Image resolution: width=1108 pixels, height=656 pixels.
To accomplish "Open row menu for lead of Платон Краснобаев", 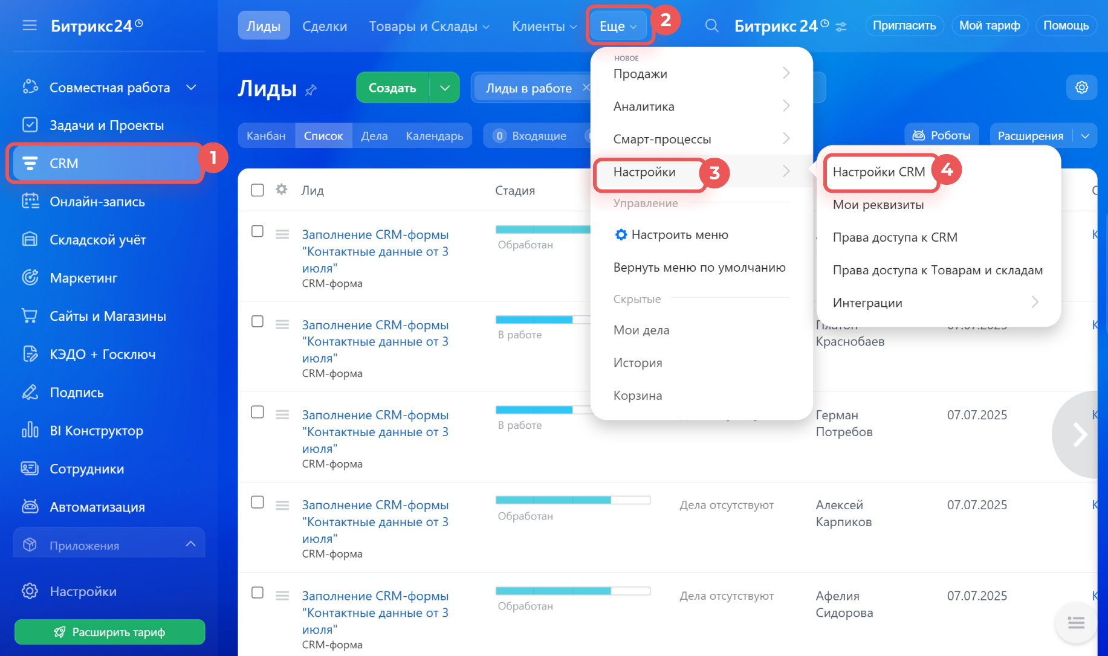I will coord(282,324).
